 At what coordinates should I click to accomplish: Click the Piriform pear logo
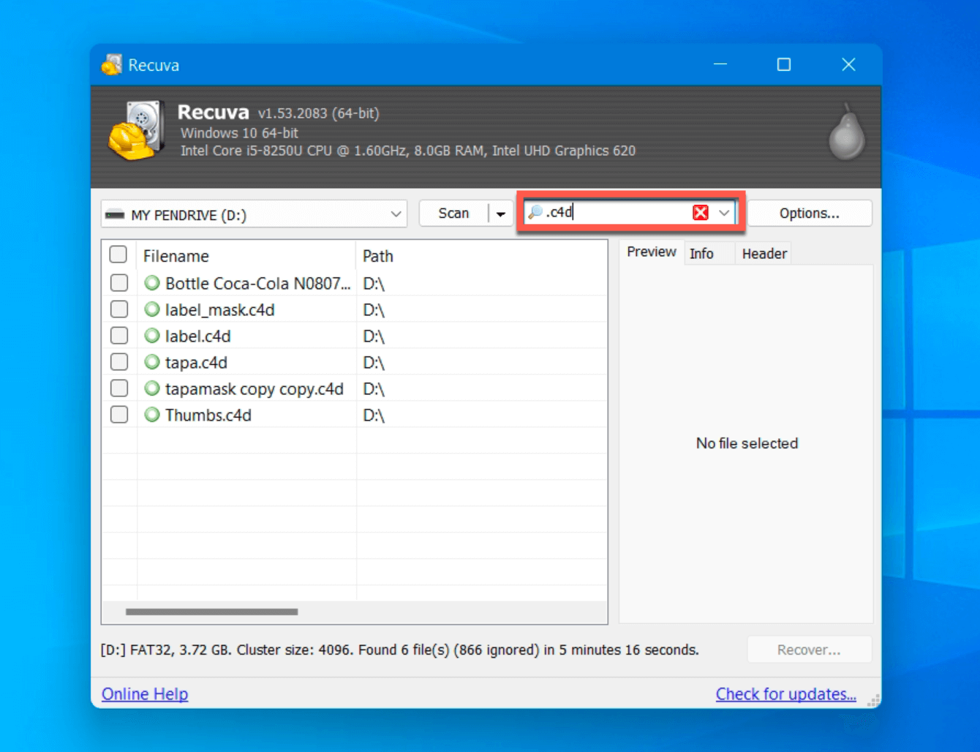[847, 132]
